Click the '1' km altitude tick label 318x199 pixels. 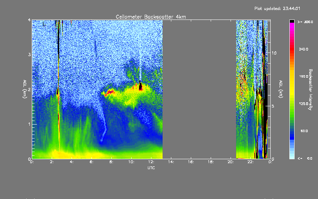29,124
